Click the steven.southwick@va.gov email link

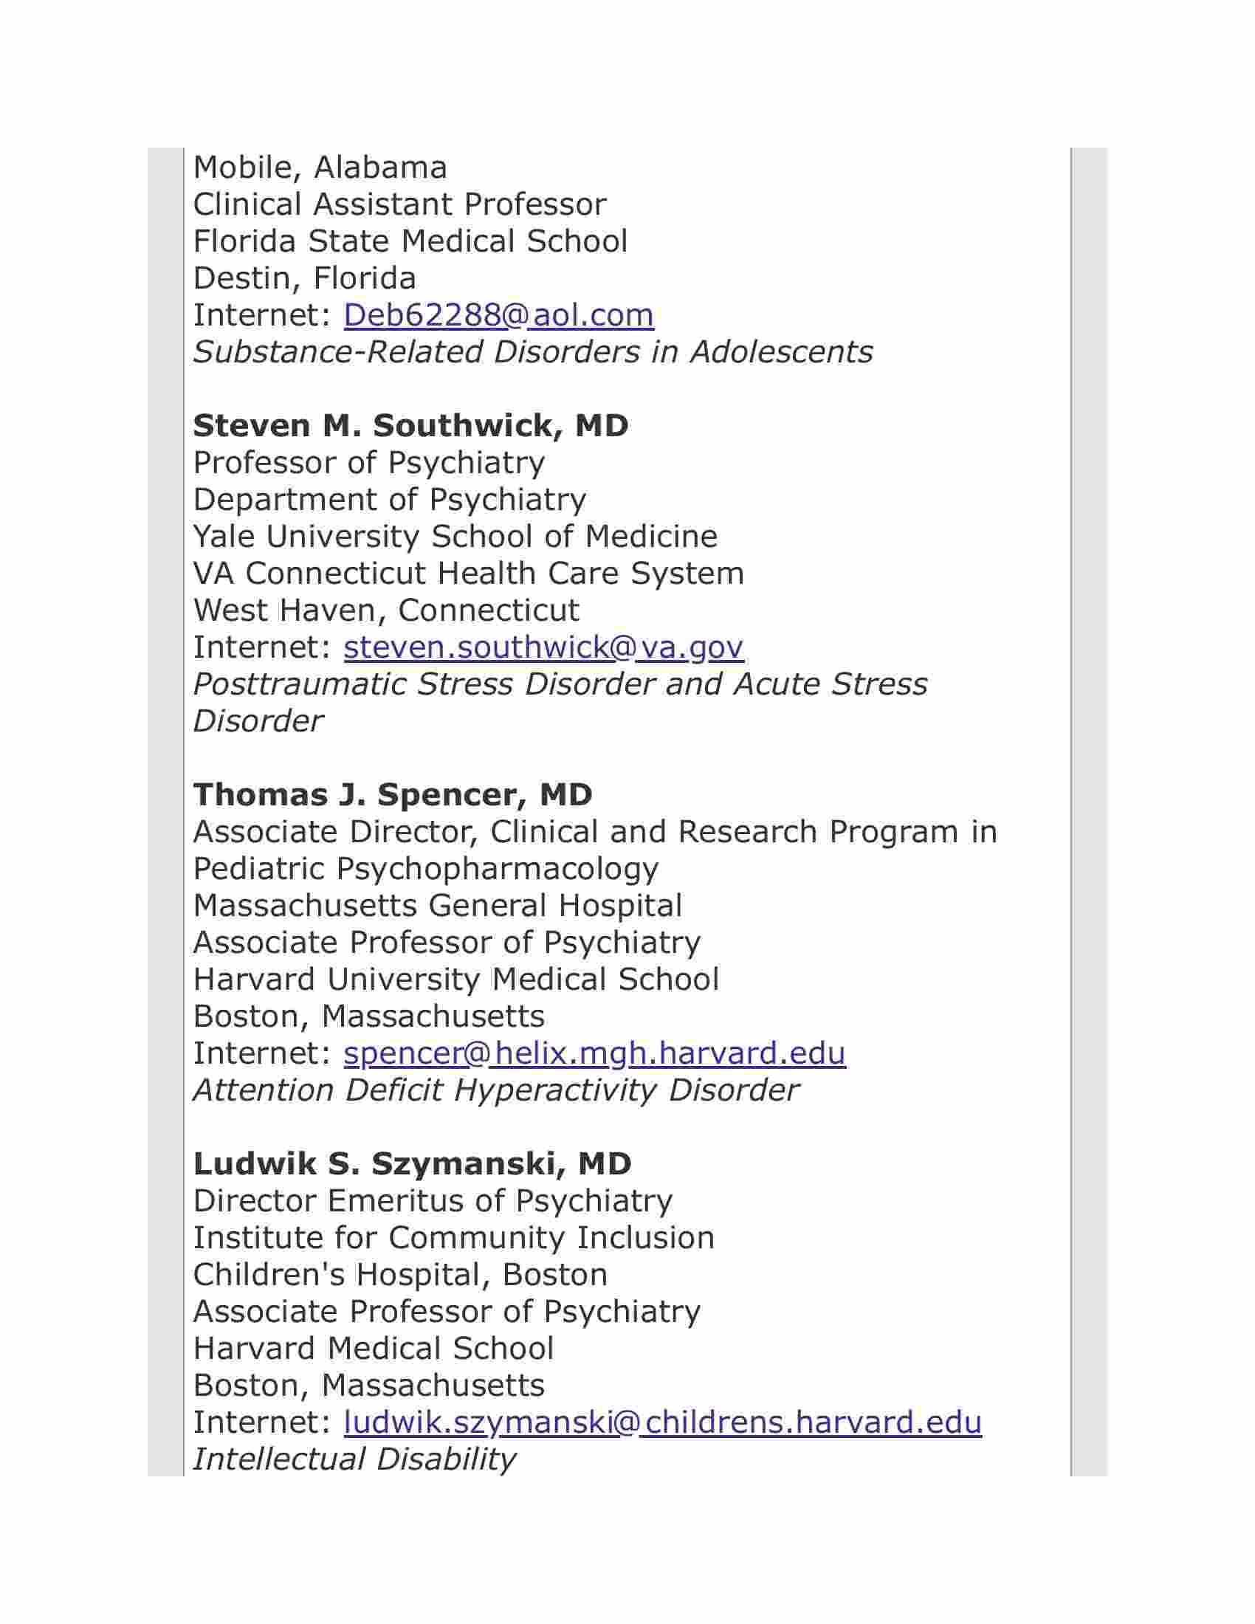[543, 647]
